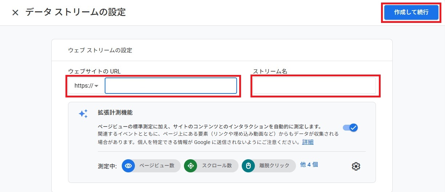This screenshot has width=445, height=192.
Task: Open the 他 4 個 link
Action: pyautogui.click(x=309, y=164)
